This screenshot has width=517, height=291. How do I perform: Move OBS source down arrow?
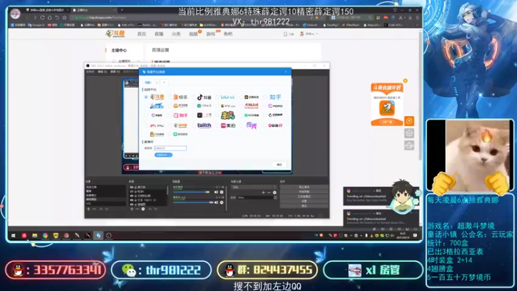click(x=155, y=209)
